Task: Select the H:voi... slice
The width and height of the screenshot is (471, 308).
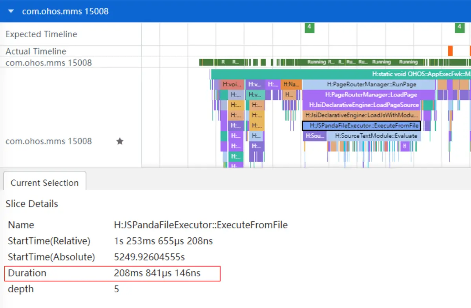Action: pyautogui.click(x=232, y=84)
